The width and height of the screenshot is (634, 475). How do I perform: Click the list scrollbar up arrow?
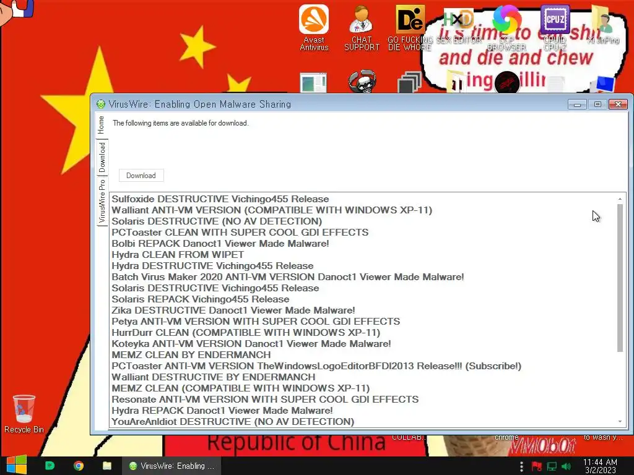tap(620, 199)
